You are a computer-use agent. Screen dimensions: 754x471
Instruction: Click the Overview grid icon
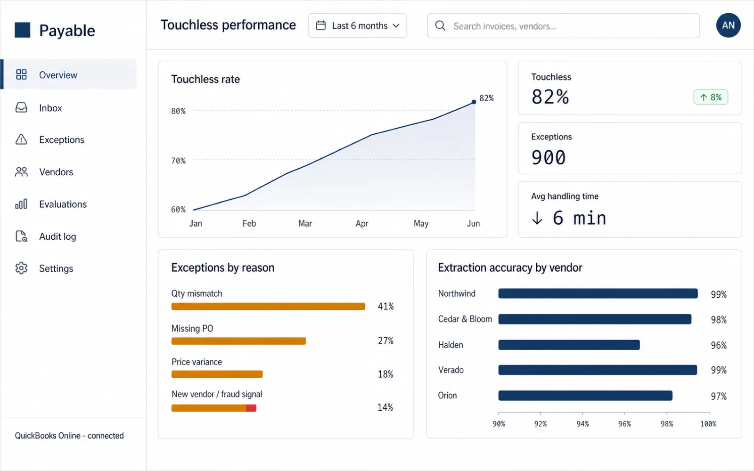point(21,74)
